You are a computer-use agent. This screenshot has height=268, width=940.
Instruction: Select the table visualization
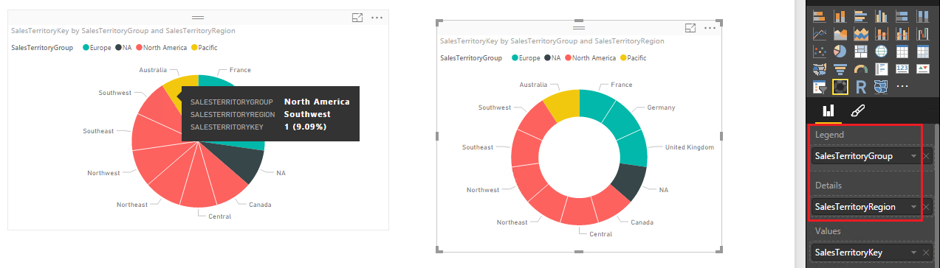(902, 51)
